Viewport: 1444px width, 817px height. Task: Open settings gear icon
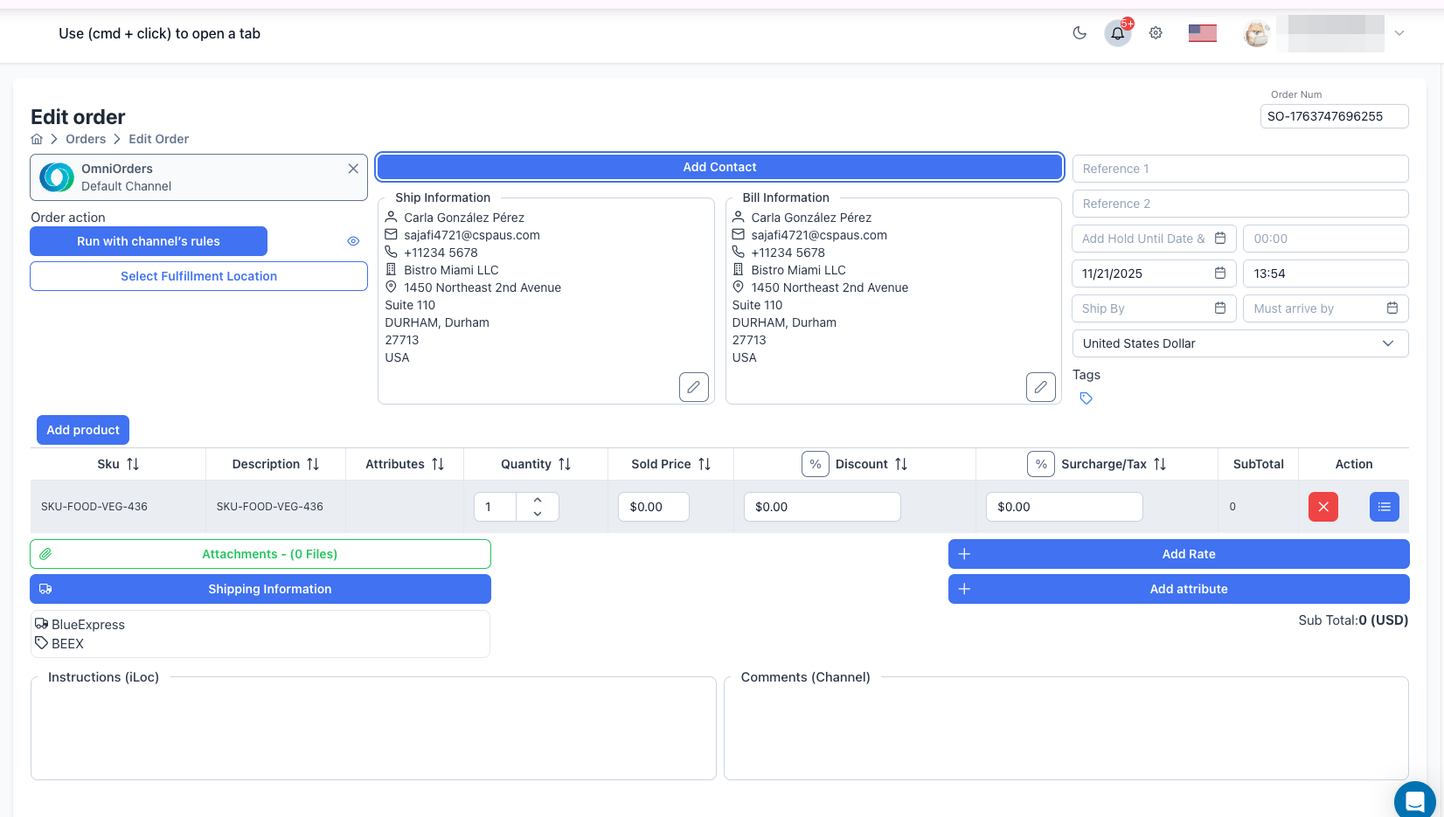pos(1156,33)
